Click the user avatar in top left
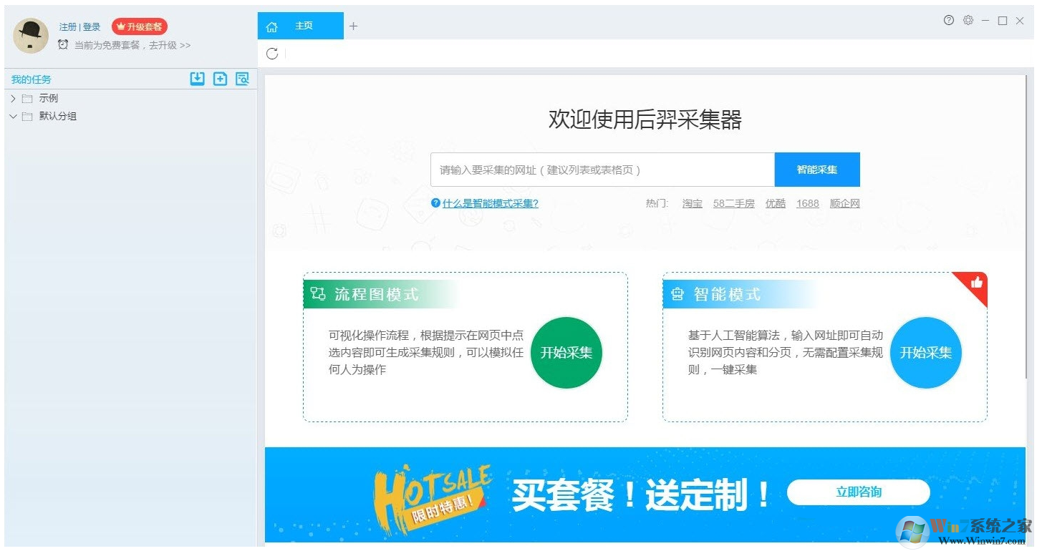The height and width of the screenshot is (551, 1037). [30, 35]
